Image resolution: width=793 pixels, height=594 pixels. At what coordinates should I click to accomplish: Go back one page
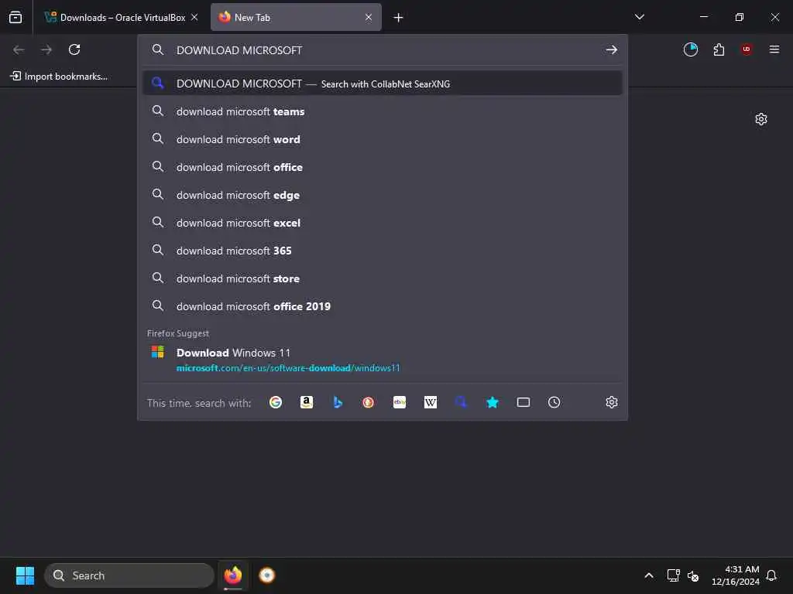pyautogui.click(x=19, y=49)
